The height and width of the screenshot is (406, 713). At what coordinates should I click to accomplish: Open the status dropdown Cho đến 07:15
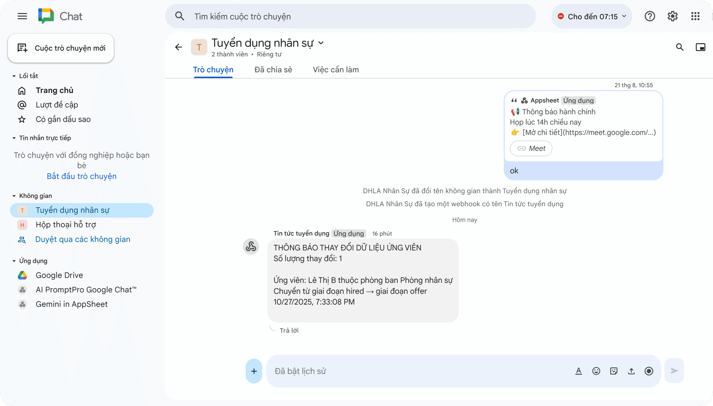point(592,16)
